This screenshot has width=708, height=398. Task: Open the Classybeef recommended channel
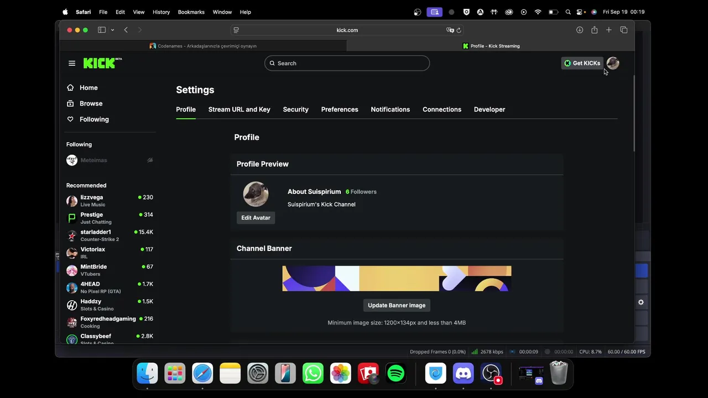pyautogui.click(x=110, y=338)
